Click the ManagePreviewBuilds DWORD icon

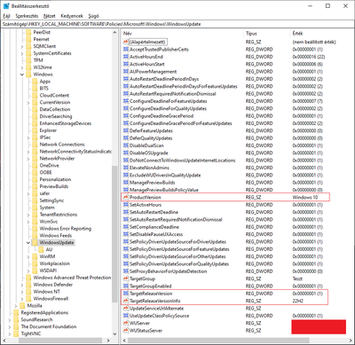[x=126, y=183]
